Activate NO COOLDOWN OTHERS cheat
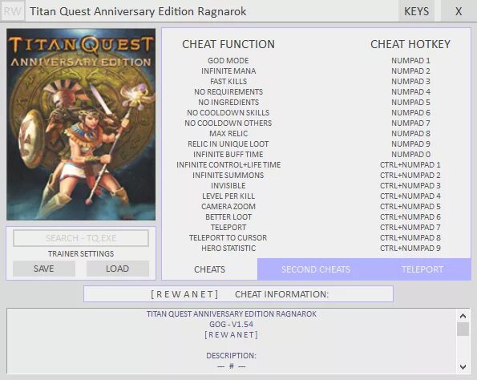 (x=228, y=123)
